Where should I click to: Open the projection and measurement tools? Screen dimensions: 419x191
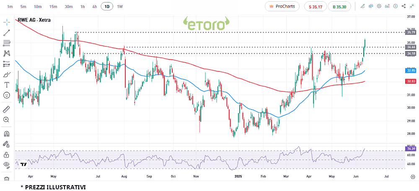(x=7, y=64)
